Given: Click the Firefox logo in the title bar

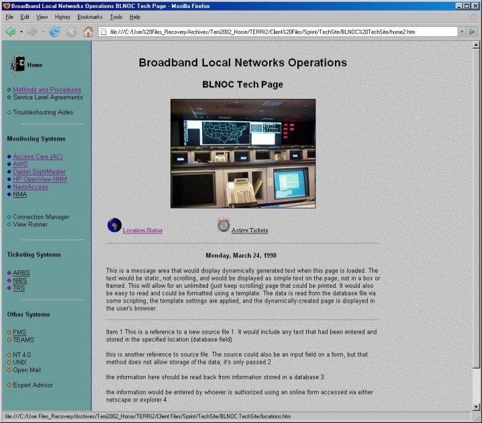Looking at the screenshot, I should point(7,6).
